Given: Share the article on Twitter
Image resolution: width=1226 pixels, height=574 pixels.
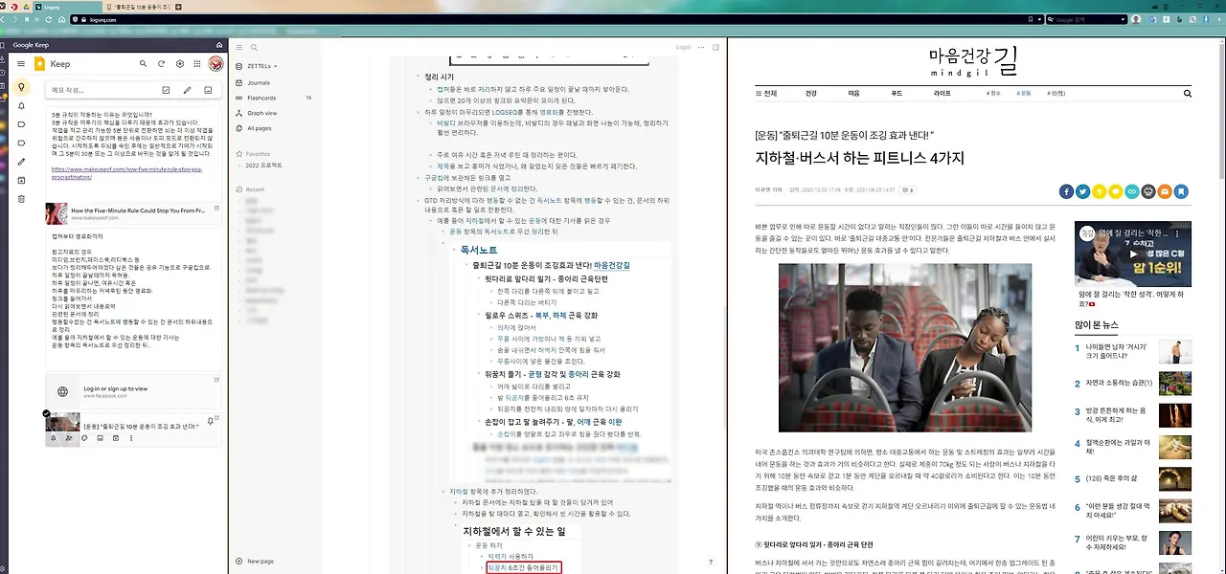Looking at the screenshot, I should 1082,191.
